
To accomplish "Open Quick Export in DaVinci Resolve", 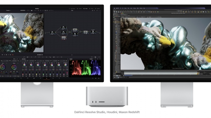I will 72,9.
